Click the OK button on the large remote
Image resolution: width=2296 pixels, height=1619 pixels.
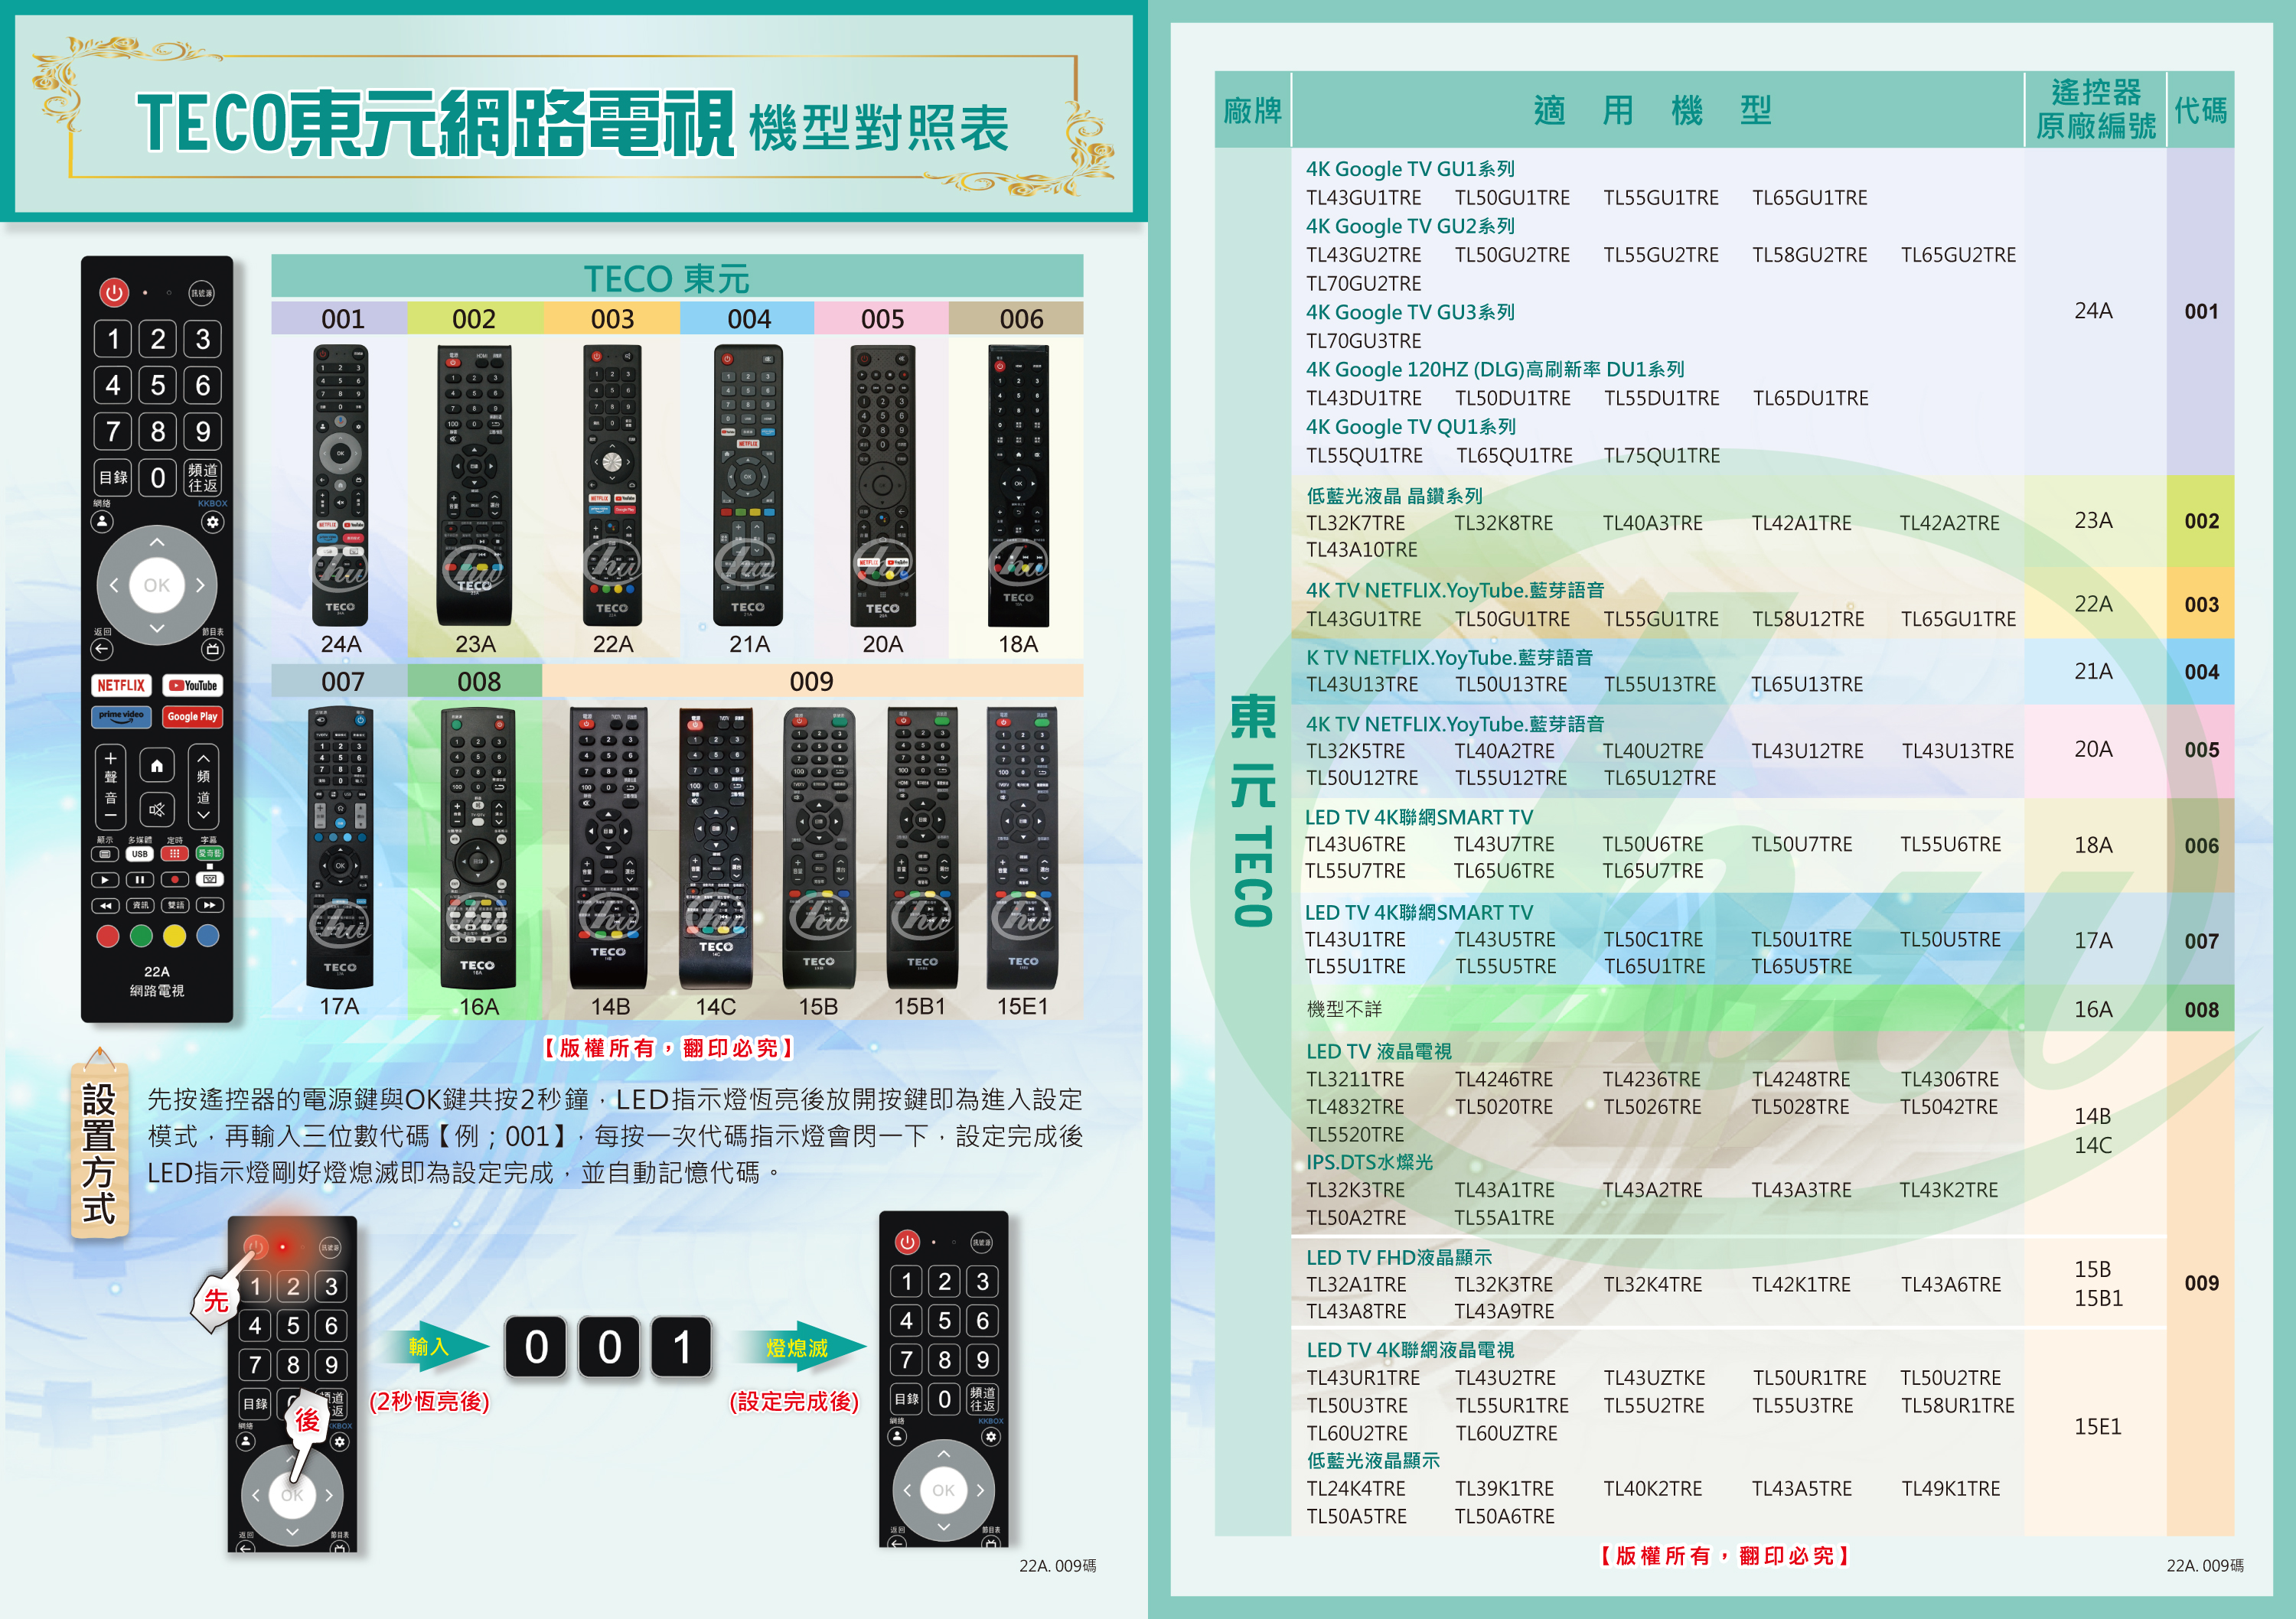point(157,585)
